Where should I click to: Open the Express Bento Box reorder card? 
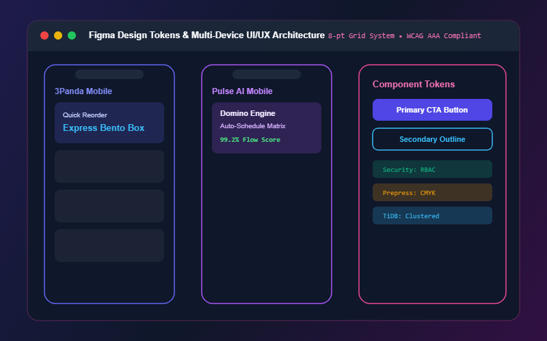[x=109, y=123]
